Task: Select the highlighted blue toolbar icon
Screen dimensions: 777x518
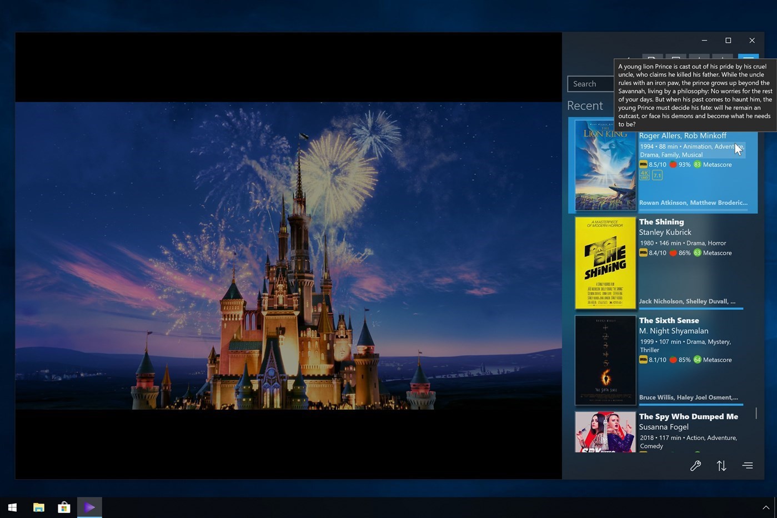Action: (748, 60)
